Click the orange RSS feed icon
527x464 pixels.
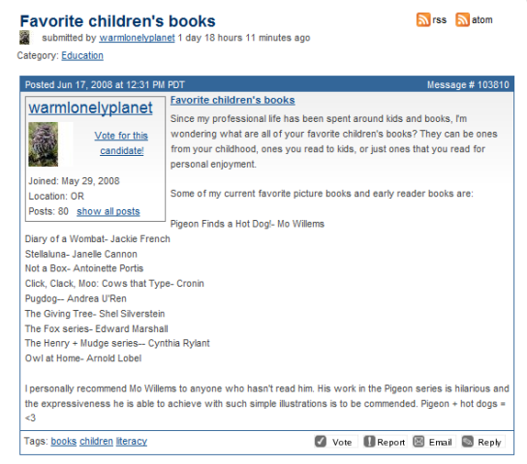[x=422, y=19]
